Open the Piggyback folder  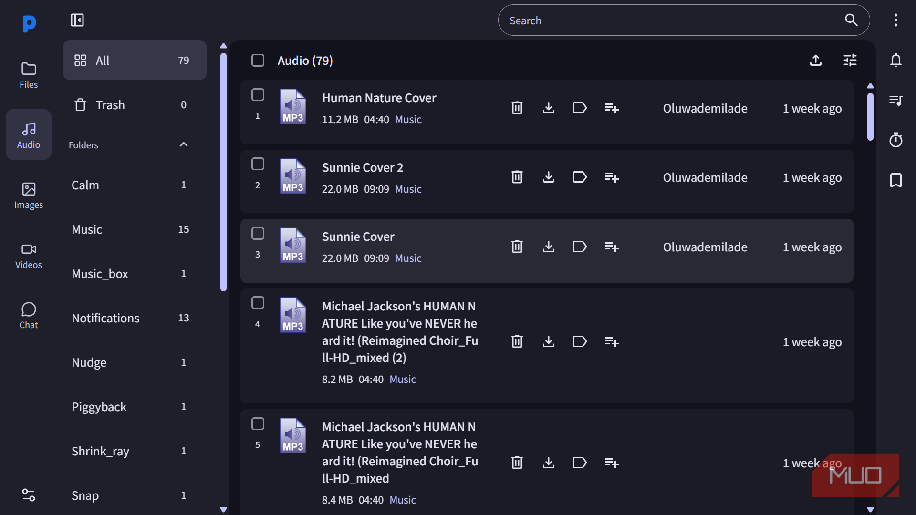(135, 407)
